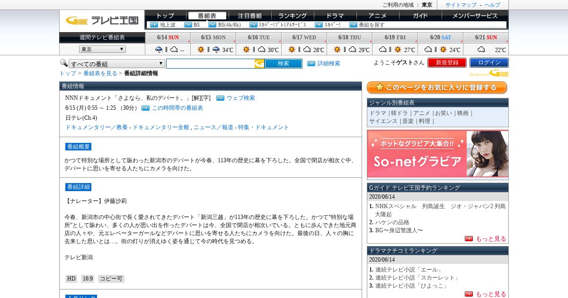Open 音楽 genre link in sidebar
The image size is (568, 298).
(408, 121)
